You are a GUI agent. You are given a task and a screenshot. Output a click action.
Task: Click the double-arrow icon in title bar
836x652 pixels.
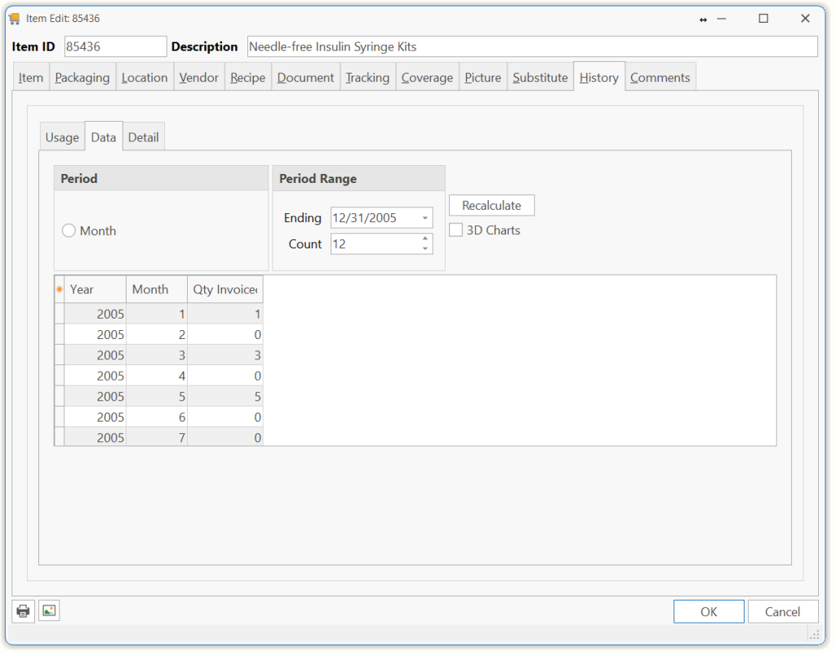(703, 20)
